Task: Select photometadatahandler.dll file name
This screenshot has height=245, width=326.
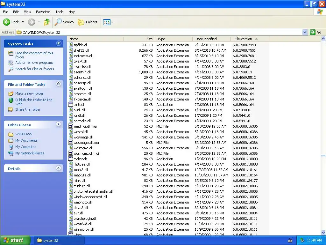Action: pyautogui.click(x=93, y=191)
